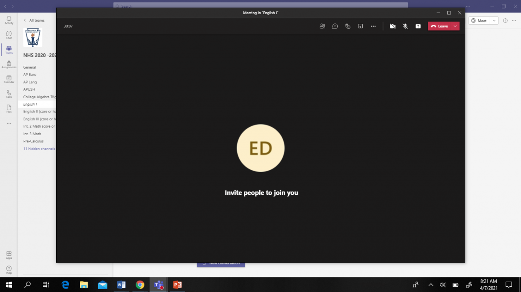The image size is (521, 292).
Task: Open Windows Ink Workspace in tray
Action: (x=469, y=285)
